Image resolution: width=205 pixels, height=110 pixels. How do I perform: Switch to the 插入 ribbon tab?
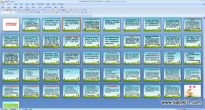(21, 4)
